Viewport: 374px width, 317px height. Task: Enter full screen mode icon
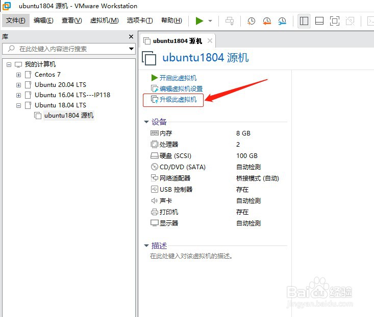(x=334, y=21)
